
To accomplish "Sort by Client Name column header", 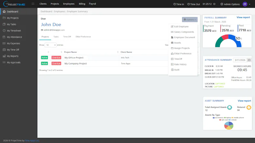I will pyautogui.click(x=126, y=52).
